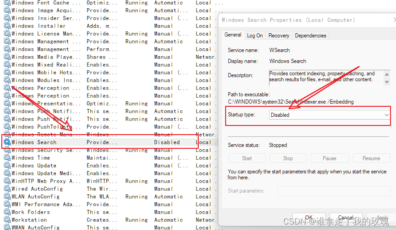
Task: Click WSearch service name value in dialog
Action: [280, 50]
